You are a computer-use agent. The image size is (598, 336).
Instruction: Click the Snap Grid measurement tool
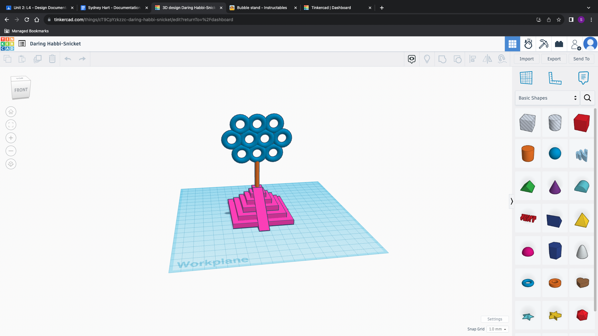pos(497,329)
